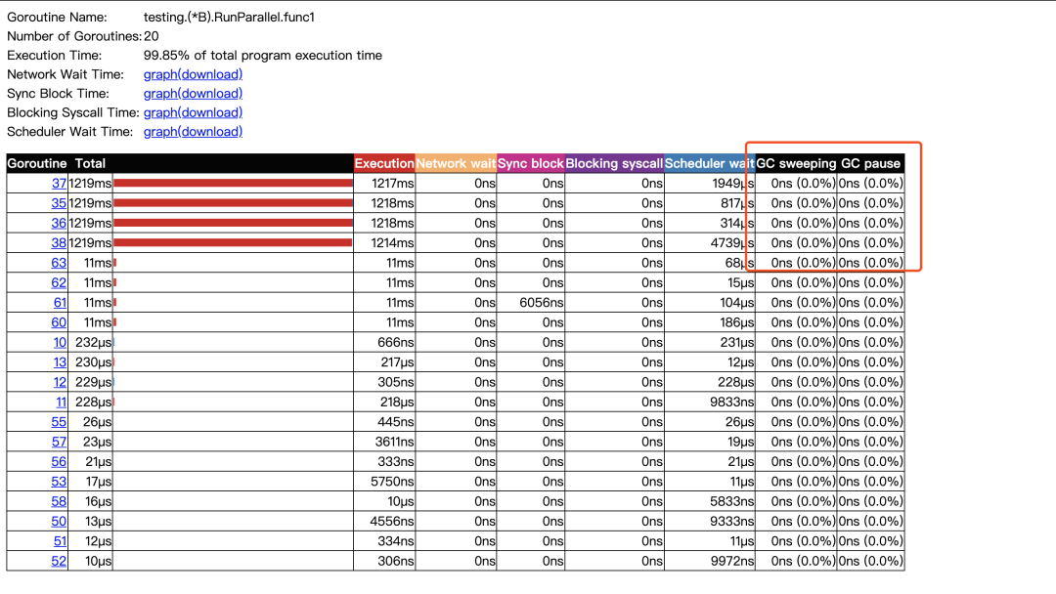Click the red Execution column header

coord(384,163)
